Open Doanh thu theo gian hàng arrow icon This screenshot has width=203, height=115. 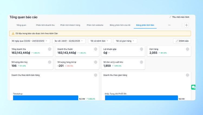pyautogui.click(x=188, y=75)
